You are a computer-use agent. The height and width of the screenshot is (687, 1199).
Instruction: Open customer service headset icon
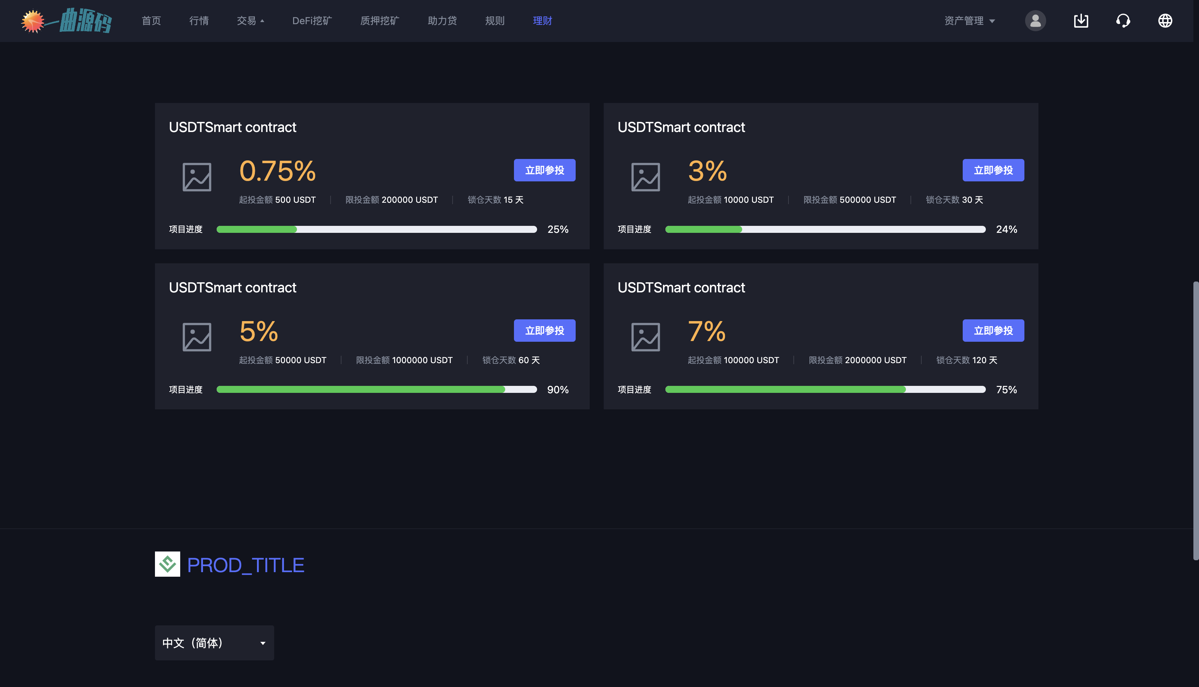(x=1123, y=21)
